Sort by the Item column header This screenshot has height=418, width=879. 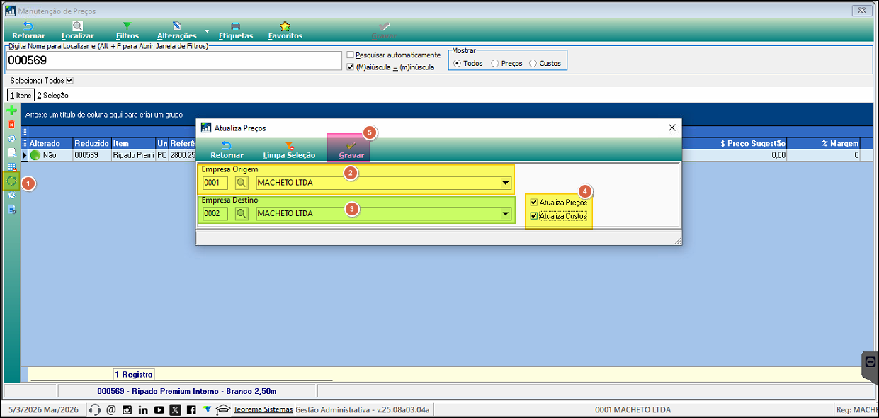[x=133, y=143]
